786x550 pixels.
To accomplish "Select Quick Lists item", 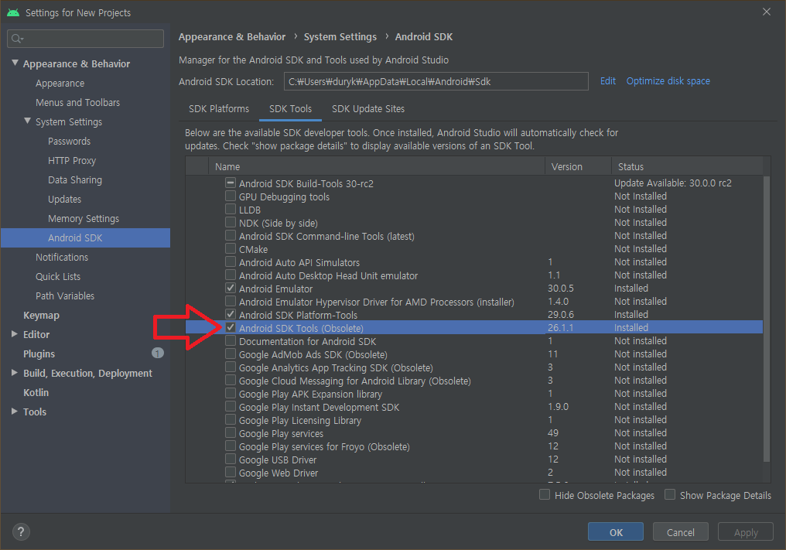I will 58,276.
